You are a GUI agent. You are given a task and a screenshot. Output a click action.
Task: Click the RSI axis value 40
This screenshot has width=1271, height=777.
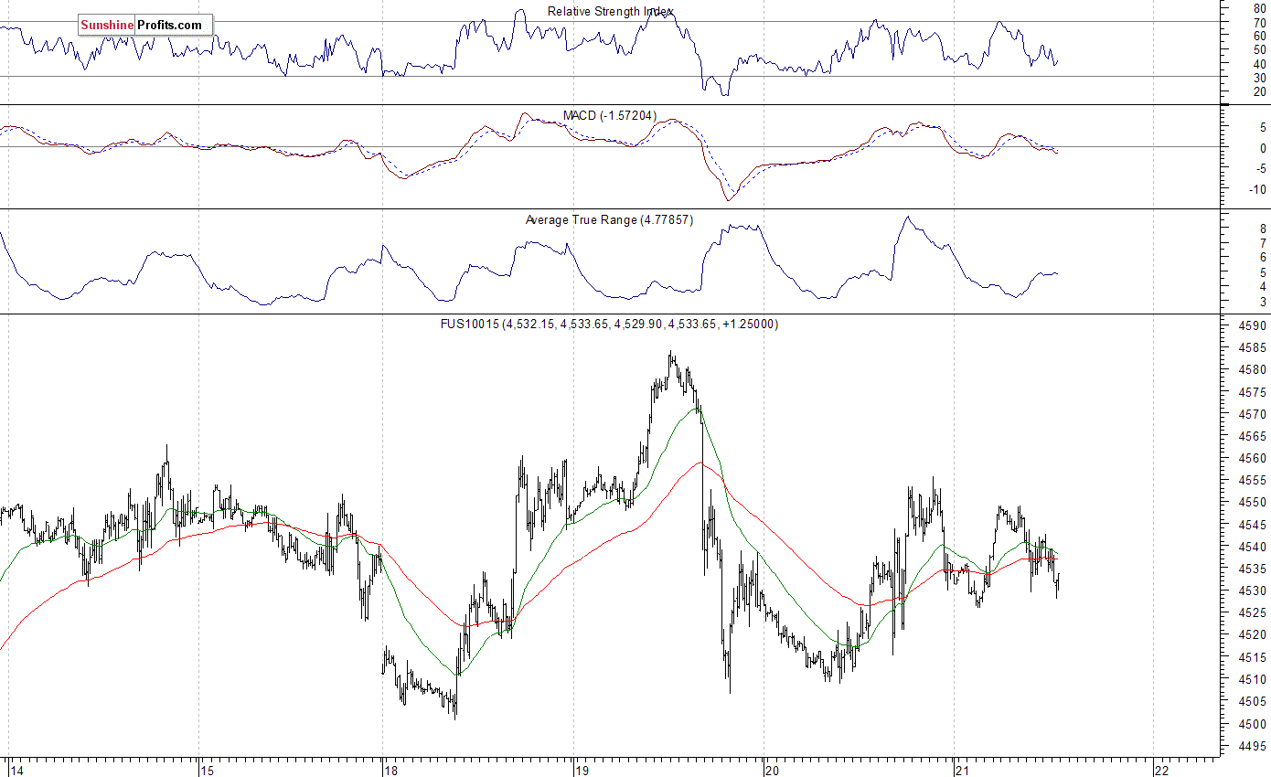[x=1261, y=64]
